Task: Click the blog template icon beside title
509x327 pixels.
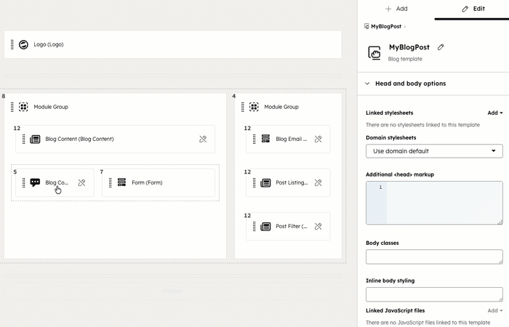Action: point(374,52)
